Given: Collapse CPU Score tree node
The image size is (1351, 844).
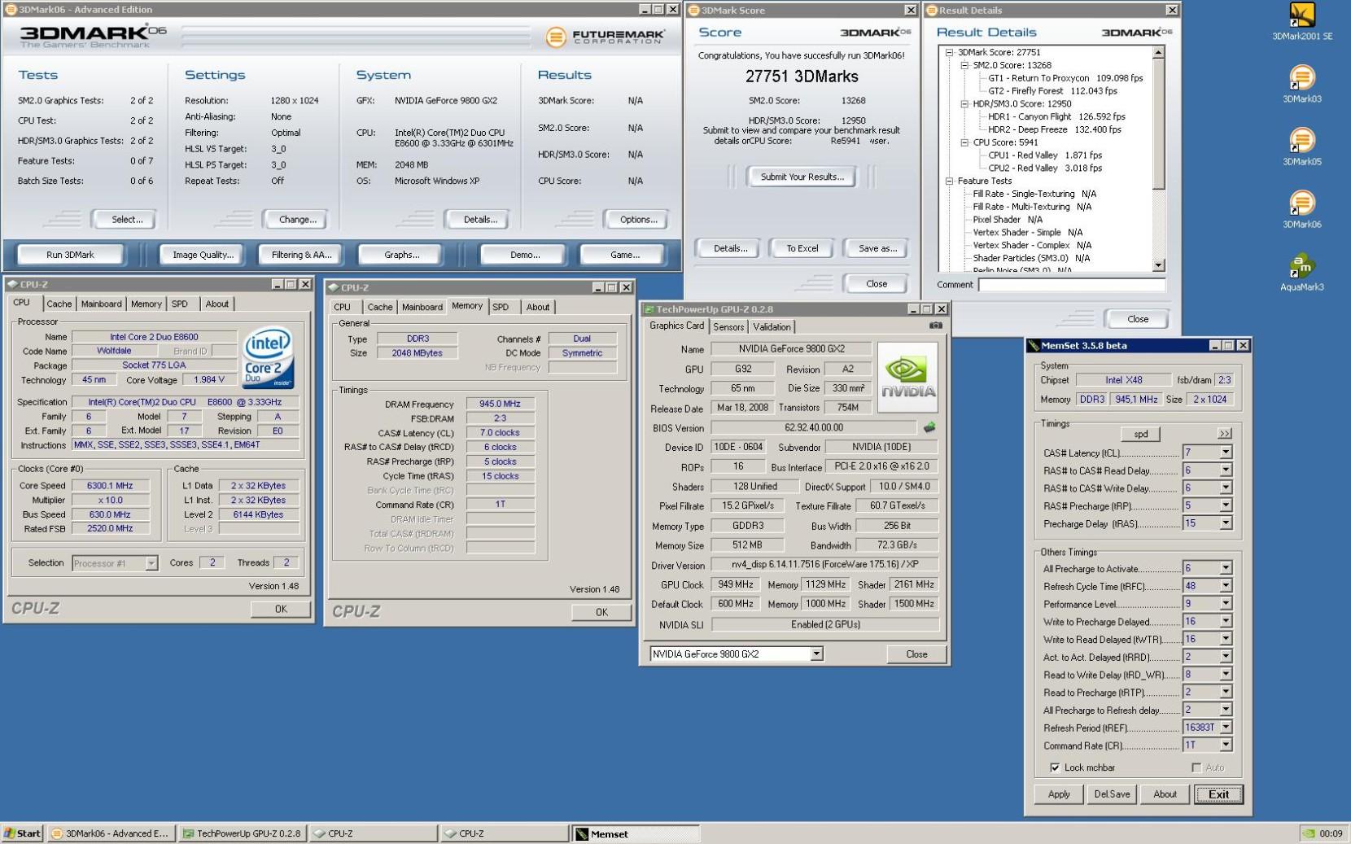Looking at the screenshot, I should point(964,142).
